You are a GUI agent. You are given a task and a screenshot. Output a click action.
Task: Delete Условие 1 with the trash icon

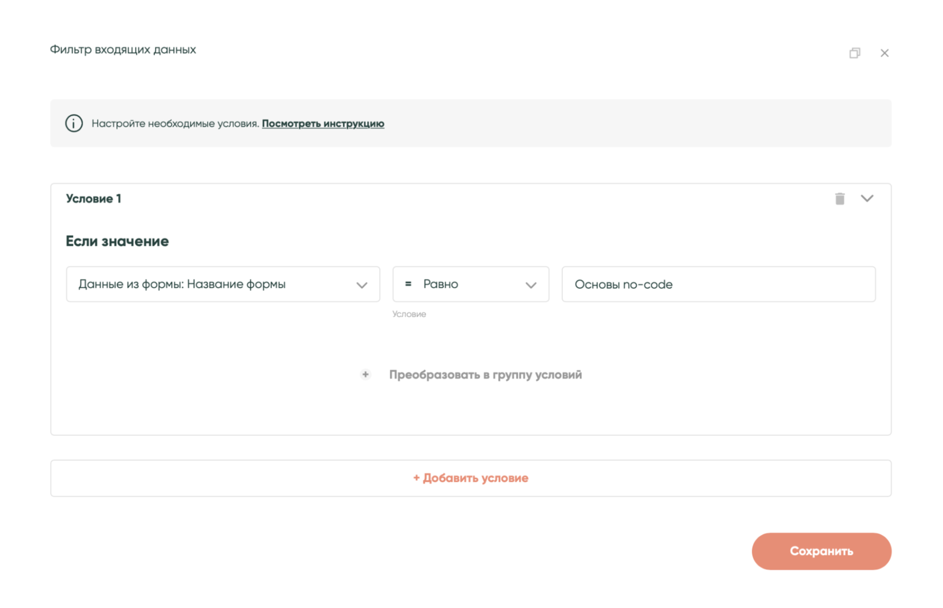pos(839,199)
